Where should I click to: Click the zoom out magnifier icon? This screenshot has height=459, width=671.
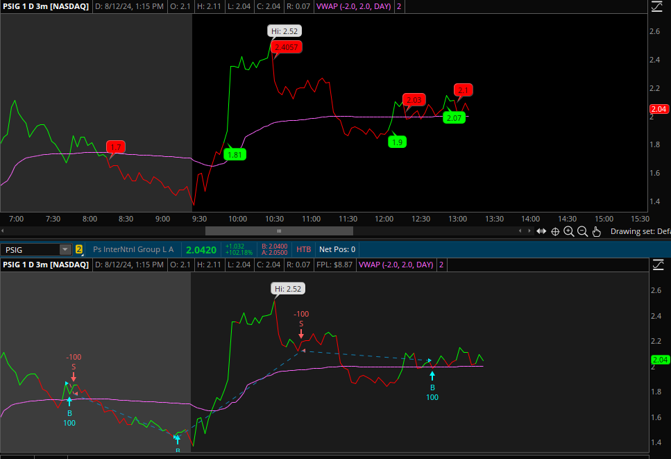point(582,231)
